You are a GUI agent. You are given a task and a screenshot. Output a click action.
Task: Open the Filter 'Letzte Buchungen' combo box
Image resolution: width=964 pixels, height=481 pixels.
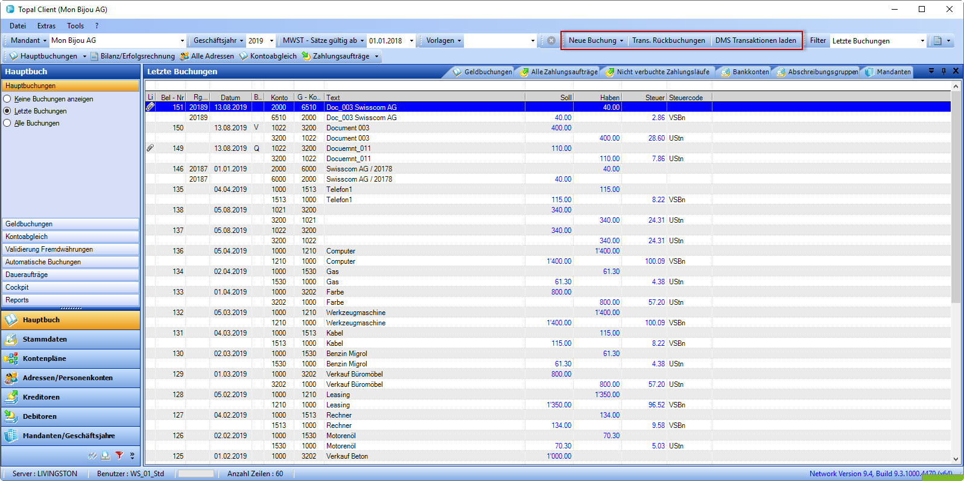point(922,41)
